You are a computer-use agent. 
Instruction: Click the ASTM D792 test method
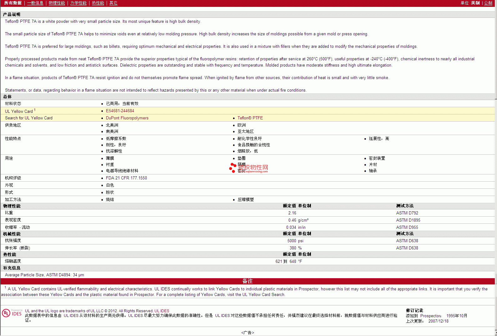coord(407,213)
